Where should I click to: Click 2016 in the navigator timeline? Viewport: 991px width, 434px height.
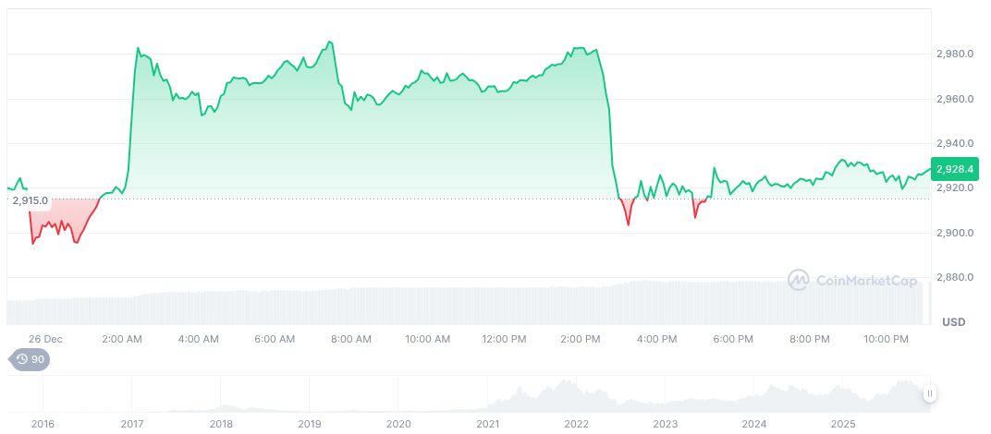tap(43, 424)
